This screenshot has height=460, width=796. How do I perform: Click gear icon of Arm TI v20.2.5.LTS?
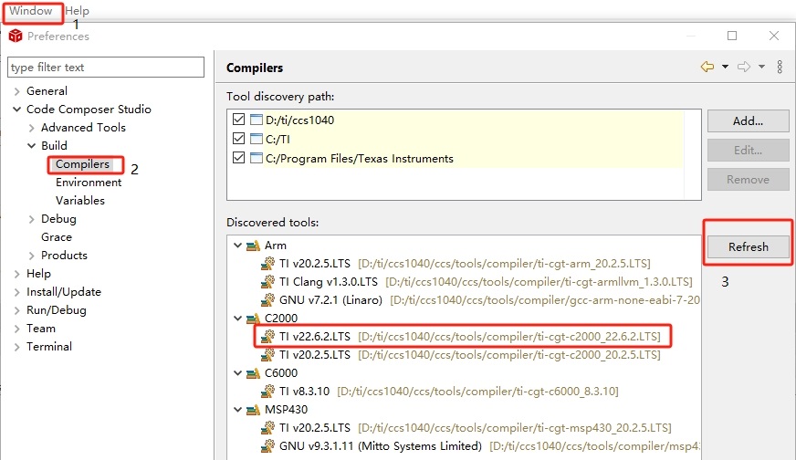[267, 264]
